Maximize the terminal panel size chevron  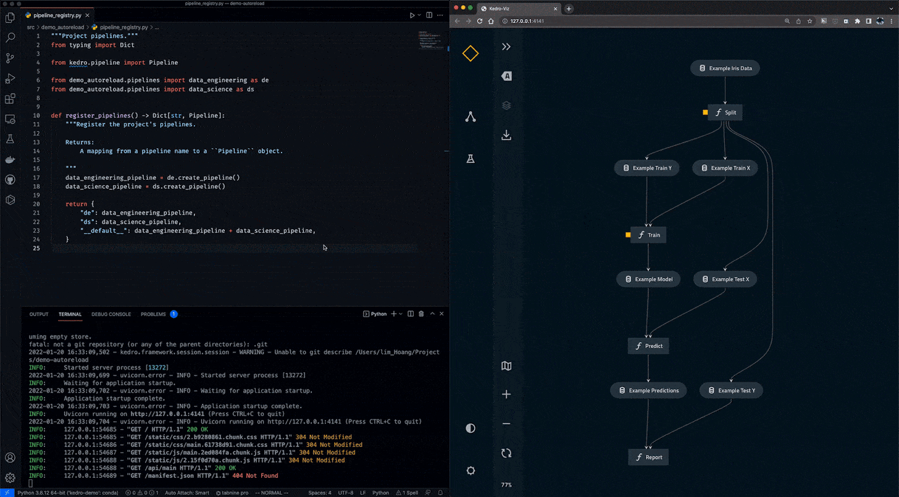[432, 314]
